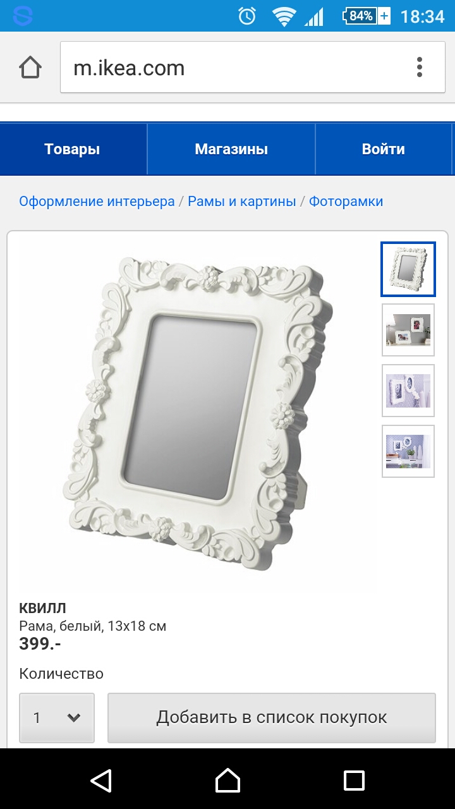Open the Товары menu tab
The image size is (455, 809).
(x=73, y=149)
